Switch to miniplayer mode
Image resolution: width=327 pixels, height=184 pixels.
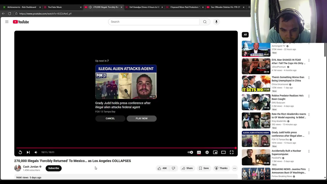pos(215,152)
